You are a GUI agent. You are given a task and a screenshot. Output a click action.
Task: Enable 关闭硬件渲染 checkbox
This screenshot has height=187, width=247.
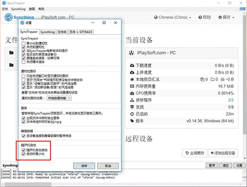coord(23,62)
